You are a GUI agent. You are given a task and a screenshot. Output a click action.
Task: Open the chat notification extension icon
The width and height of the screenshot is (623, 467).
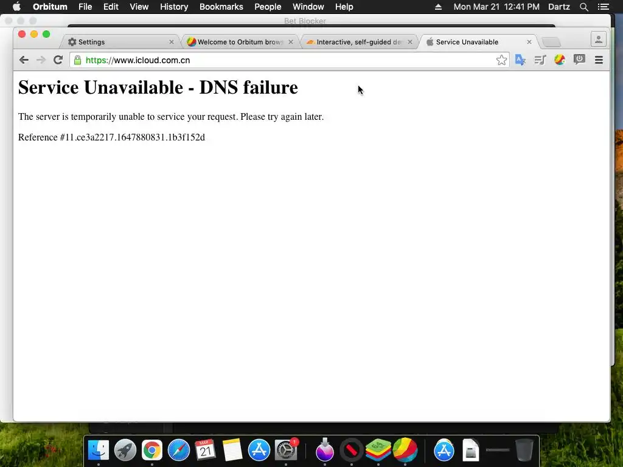[579, 60]
